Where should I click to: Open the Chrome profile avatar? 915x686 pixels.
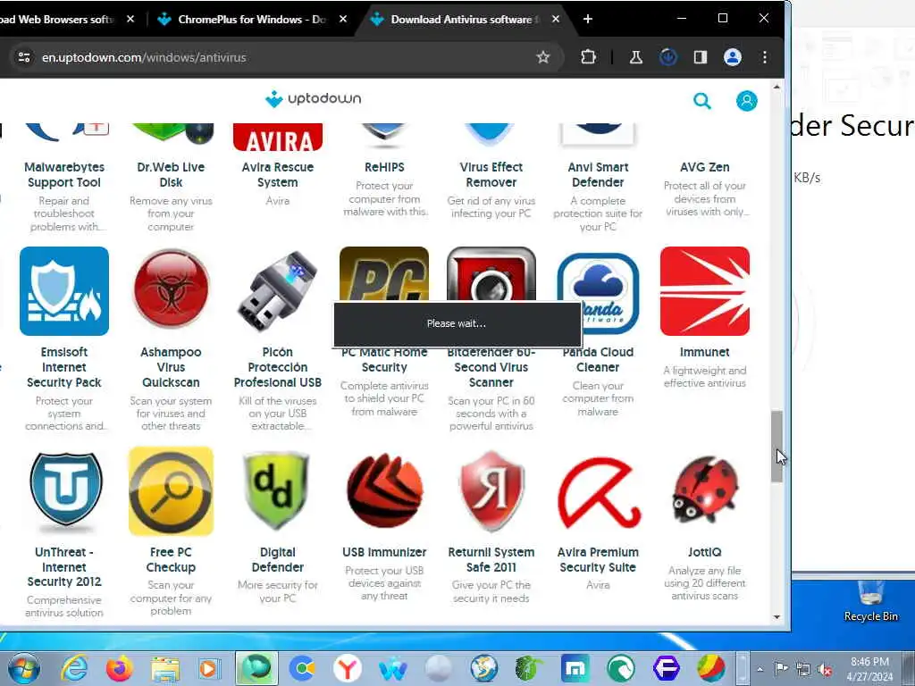pyautogui.click(x=733, y=57)
